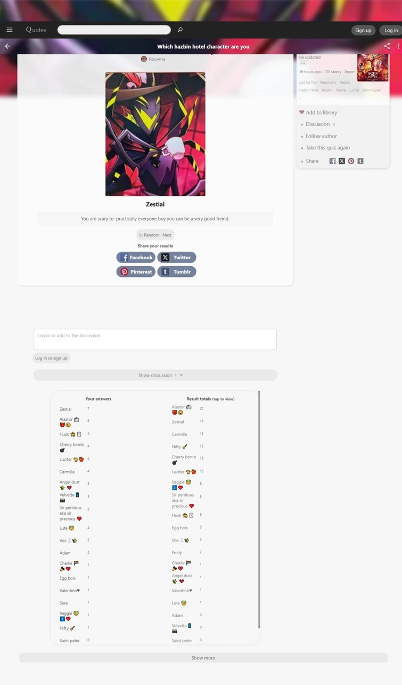Share via small Pinterest icon in sidebar

click(x=351, y=161)
